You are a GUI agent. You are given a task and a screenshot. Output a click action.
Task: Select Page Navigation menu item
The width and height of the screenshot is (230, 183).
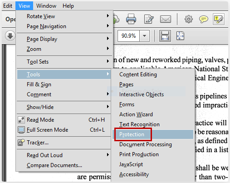click(64, 26)
